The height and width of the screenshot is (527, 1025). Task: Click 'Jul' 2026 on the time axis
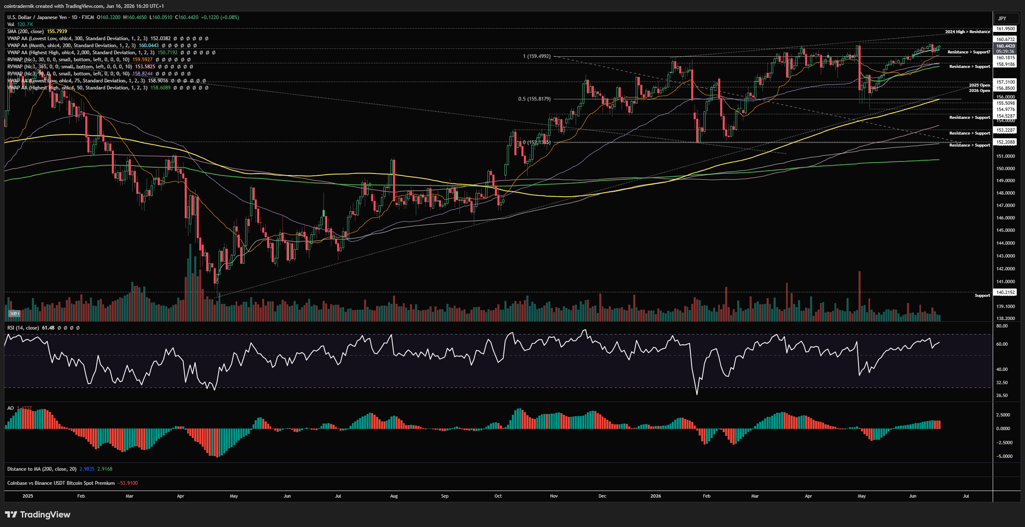click(966, 496)
